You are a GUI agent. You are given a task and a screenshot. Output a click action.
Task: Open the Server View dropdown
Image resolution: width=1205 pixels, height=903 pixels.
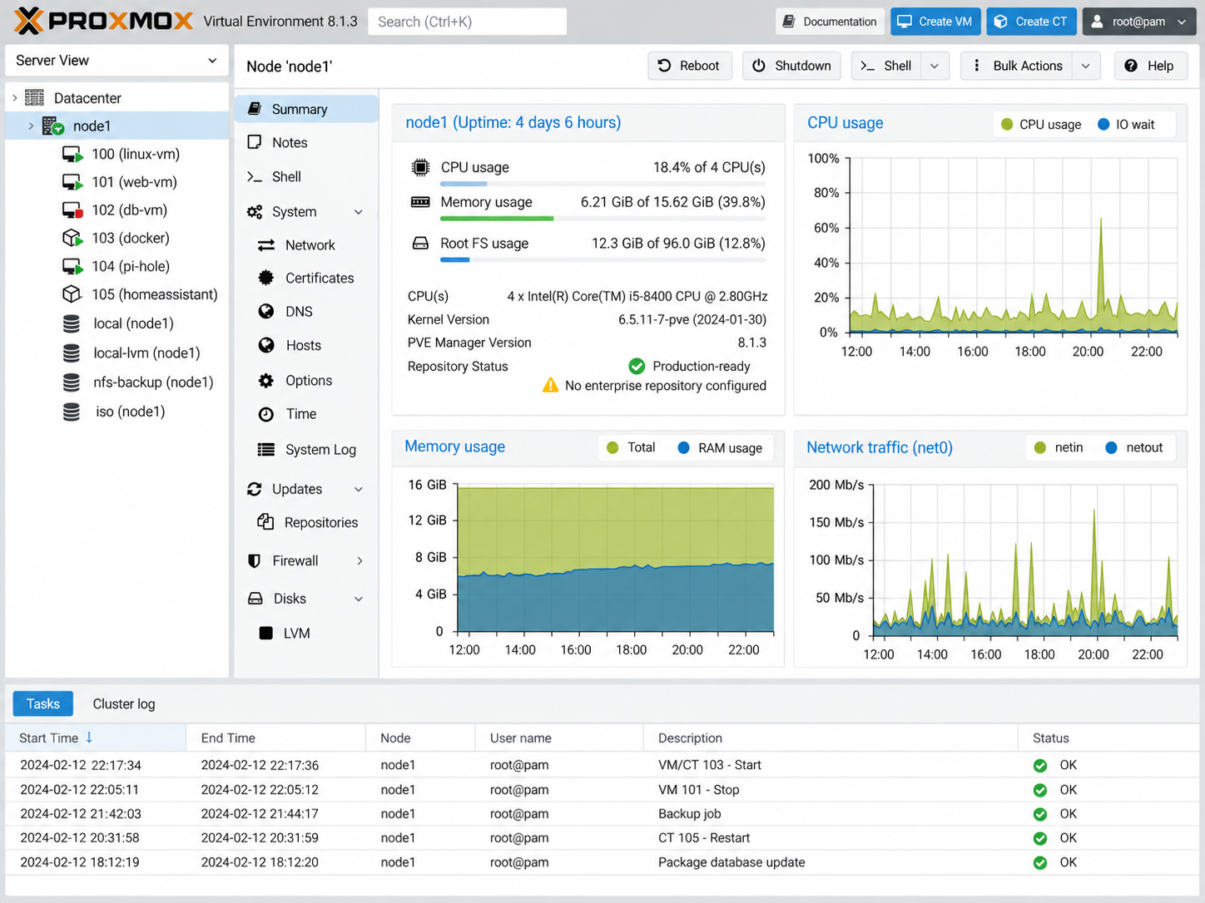[x=117, y=61]
